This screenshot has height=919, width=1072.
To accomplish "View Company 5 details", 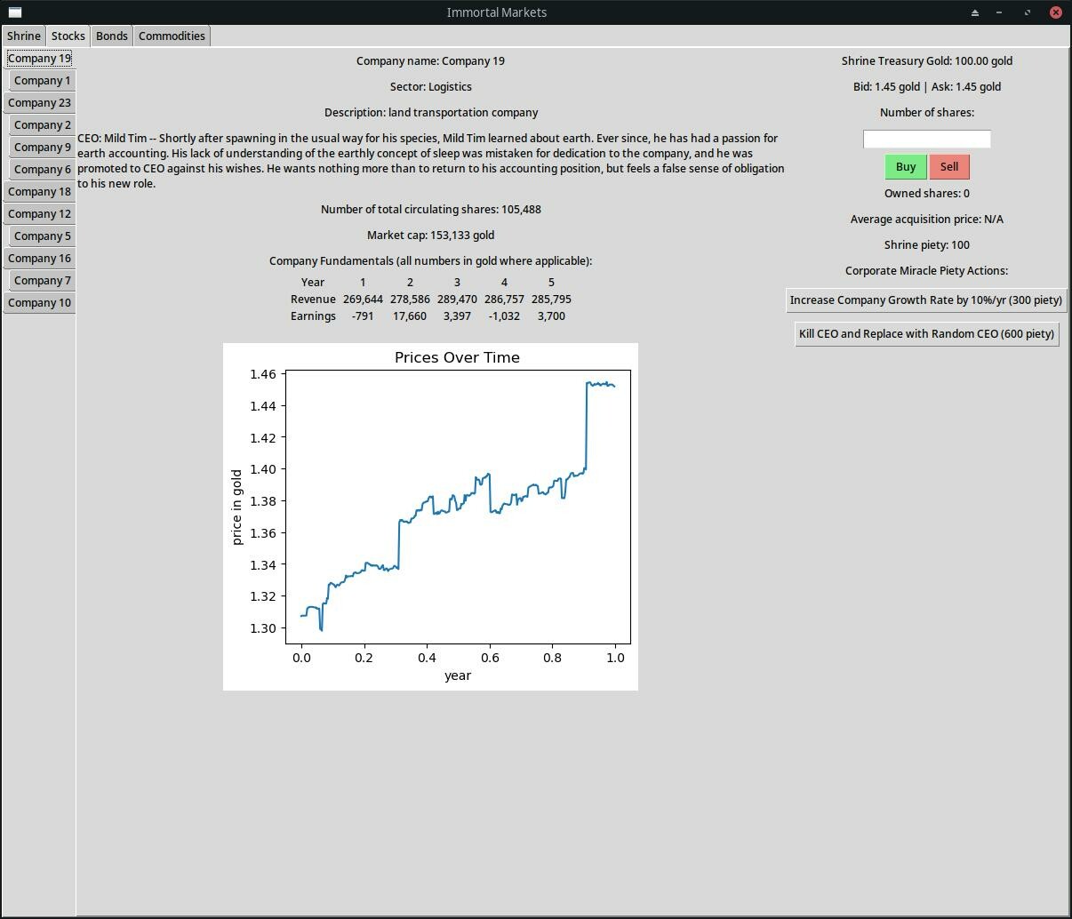I will 41,236.
